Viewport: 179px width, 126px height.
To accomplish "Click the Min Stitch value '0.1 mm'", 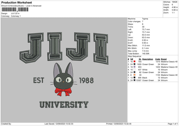I will (x=145, y=48).
